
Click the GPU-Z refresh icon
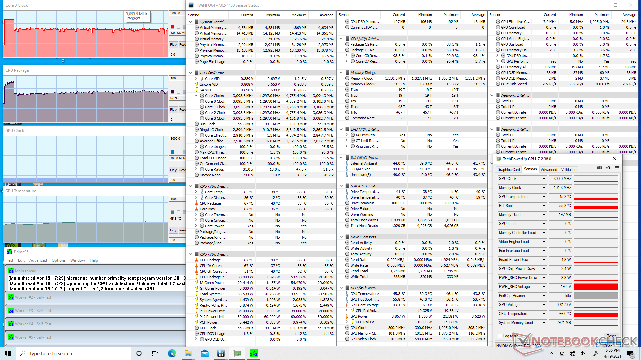tap(608, 168)
